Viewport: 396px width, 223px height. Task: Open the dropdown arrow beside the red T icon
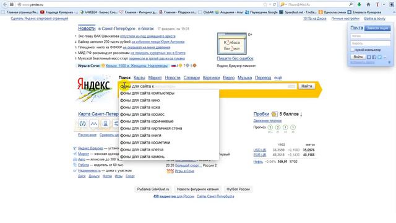[384, 4]
